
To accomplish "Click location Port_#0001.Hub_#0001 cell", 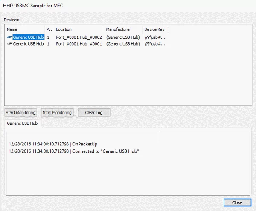I will [x=79, y=44].
